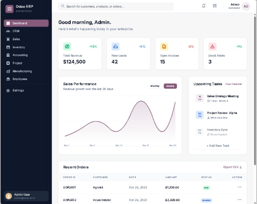This screenshot has height=204, width=257.
Task: Switch chart to Monthly view
Action: tap(155, 86)
